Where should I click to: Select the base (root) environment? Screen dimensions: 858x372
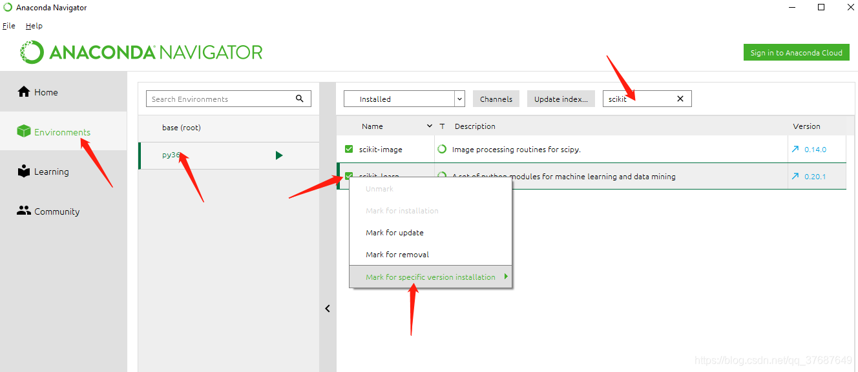click(x=229, y=128)
